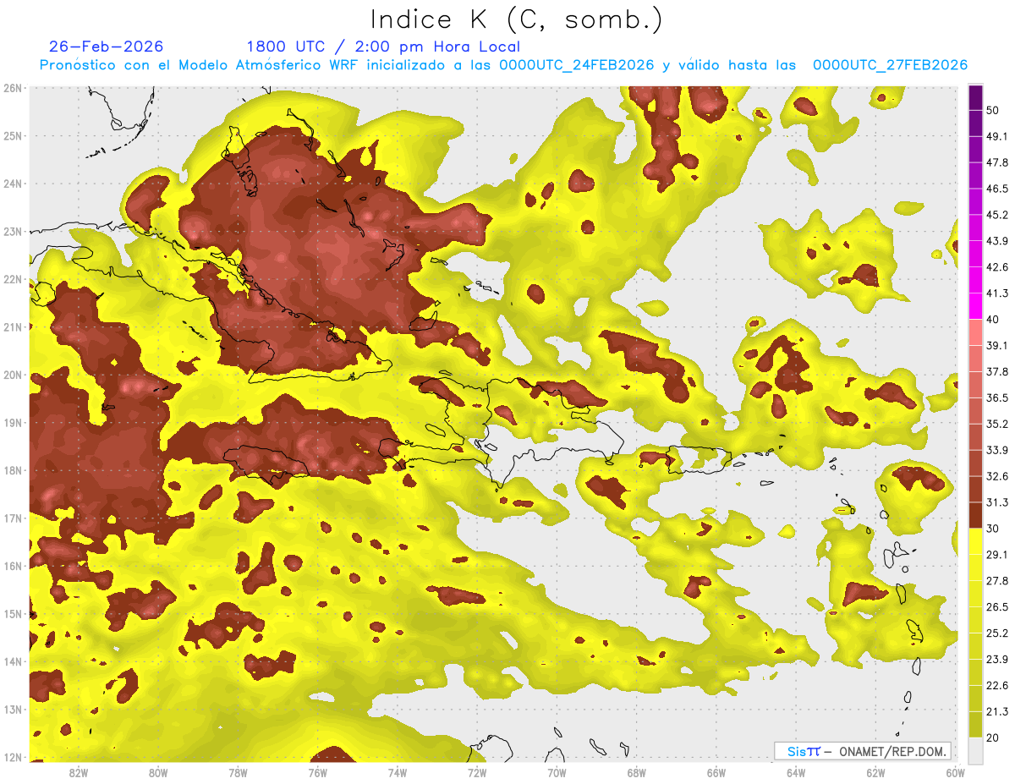Select the 70W longitude label
Image resolution: width=1015 pixels, height=784 pixels.
557,773
